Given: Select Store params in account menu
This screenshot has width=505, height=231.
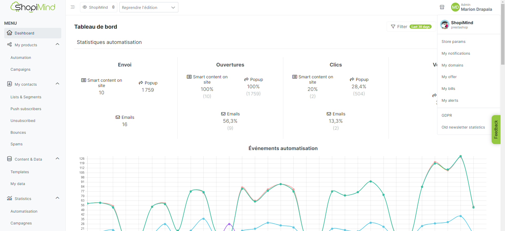Looking at the screenshot, I should point(453,42).
